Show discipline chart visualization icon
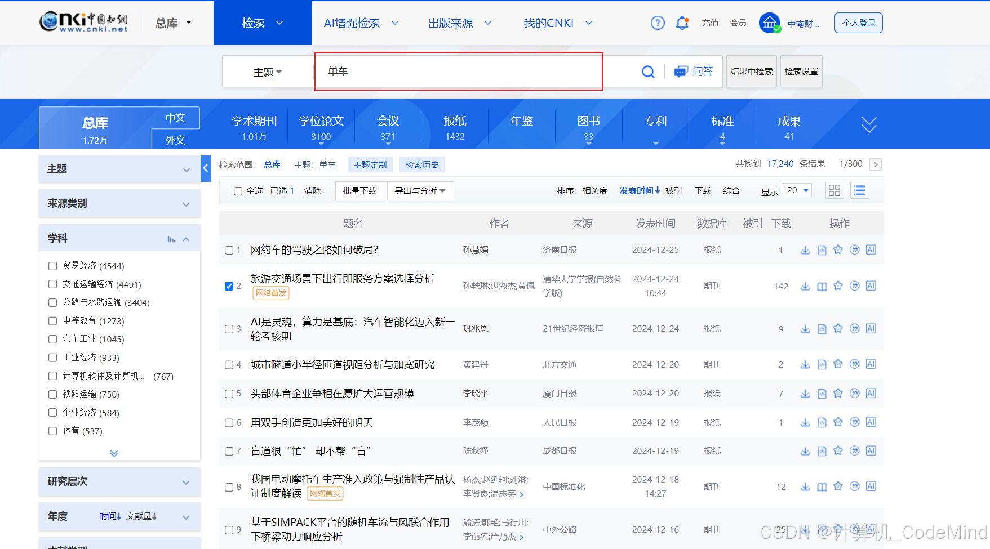The image size is (990, 549). pos(171,239)
